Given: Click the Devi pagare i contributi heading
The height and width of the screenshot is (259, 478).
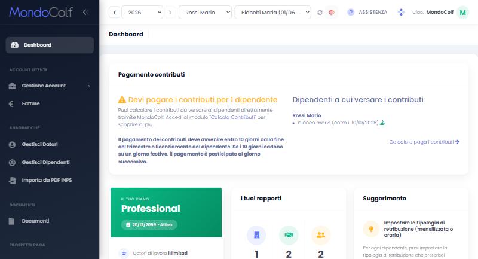Looking at the screenshot, I should pyautogui.click(x=203, y=100).
